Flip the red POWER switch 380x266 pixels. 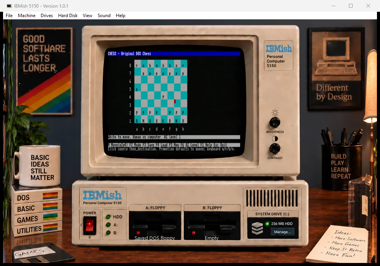(x=89, y=225)
